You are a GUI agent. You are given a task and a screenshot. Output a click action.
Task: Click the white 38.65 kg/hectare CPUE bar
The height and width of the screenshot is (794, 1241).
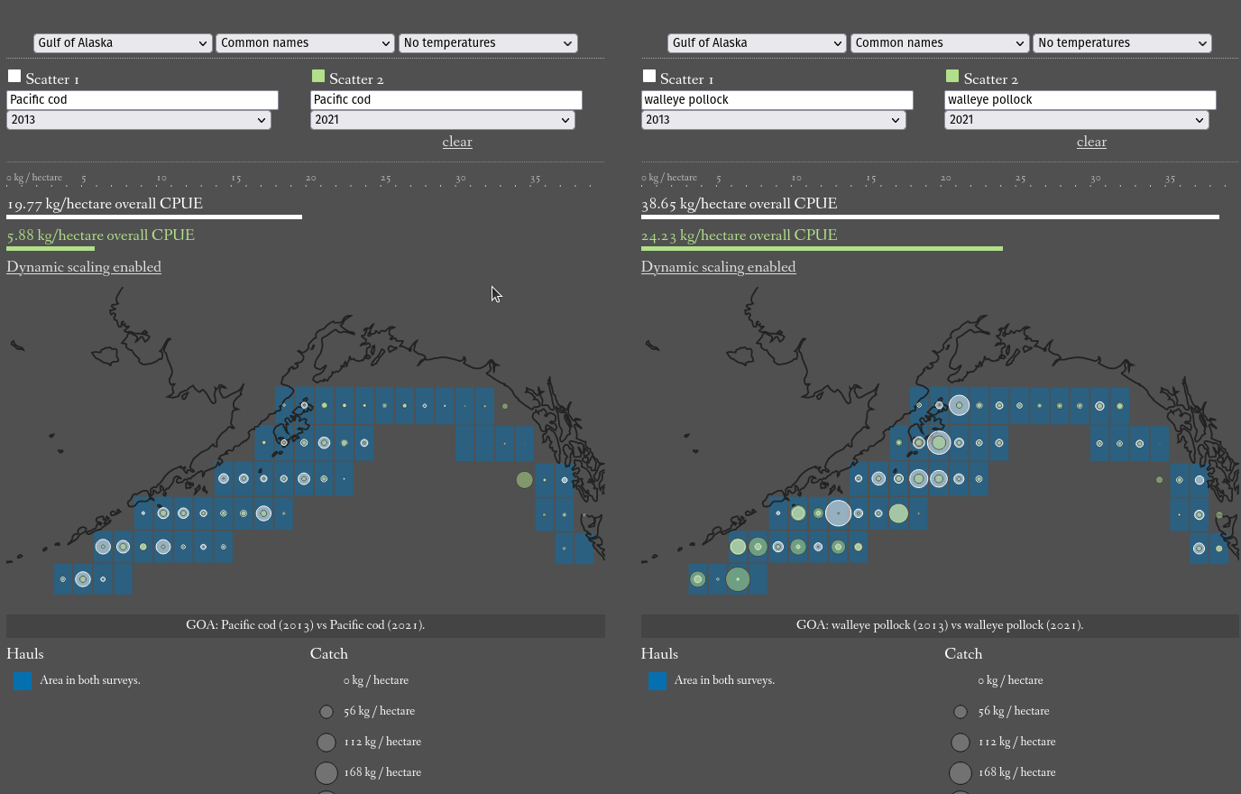click(930, 217)
